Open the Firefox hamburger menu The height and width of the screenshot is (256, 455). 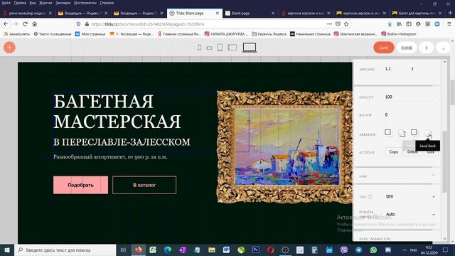pos(449,24)
